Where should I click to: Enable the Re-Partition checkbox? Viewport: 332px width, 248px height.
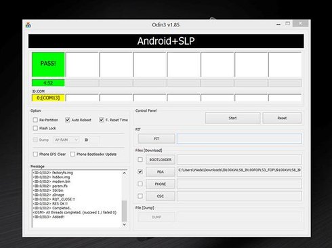pyautogui.click(x=35, y=120)
